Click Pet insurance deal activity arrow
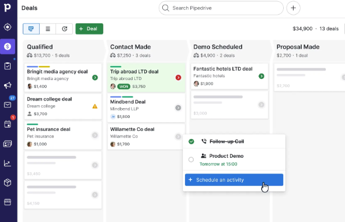 click(x=95, y=135)
